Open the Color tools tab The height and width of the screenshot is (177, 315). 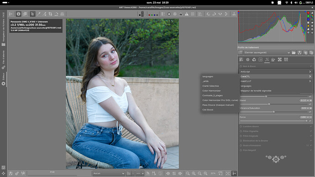pos(254,59)
